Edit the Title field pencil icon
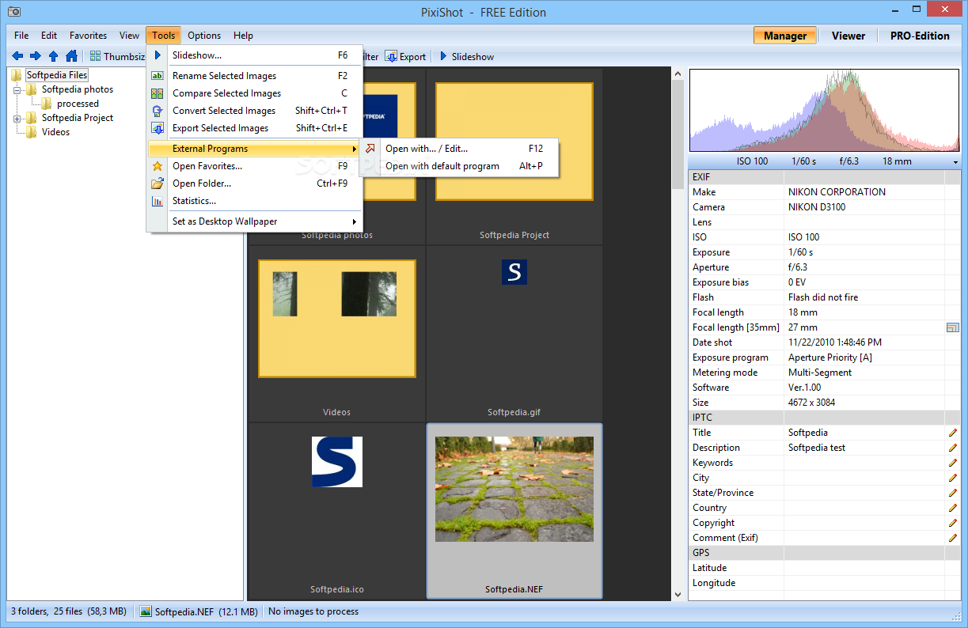Image resolution: width=968 pixels, height=628 pixels. coord(953,433)
